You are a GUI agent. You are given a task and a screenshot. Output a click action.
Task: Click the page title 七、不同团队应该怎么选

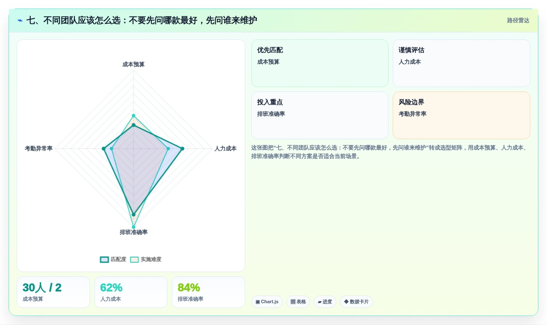[141, 20]
